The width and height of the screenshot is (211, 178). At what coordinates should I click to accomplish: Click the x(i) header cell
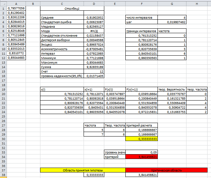point(62,90)
